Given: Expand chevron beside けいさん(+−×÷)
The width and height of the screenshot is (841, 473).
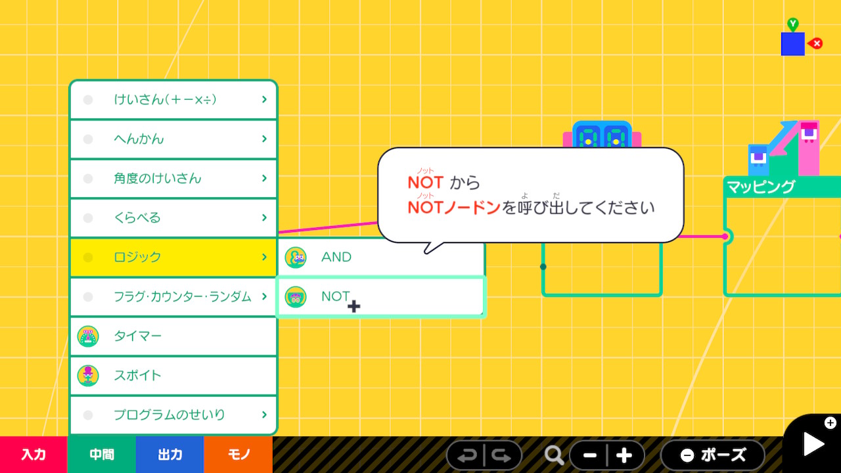Looking at the screenshot, I should (264, 99).
